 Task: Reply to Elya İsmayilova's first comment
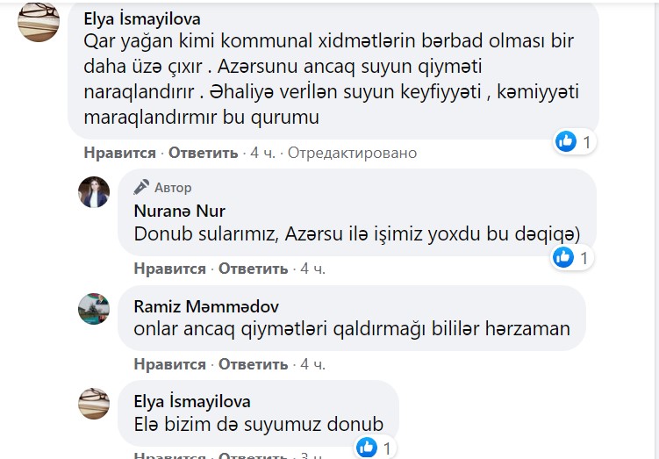pyautogui.click(x=203, y=153)
